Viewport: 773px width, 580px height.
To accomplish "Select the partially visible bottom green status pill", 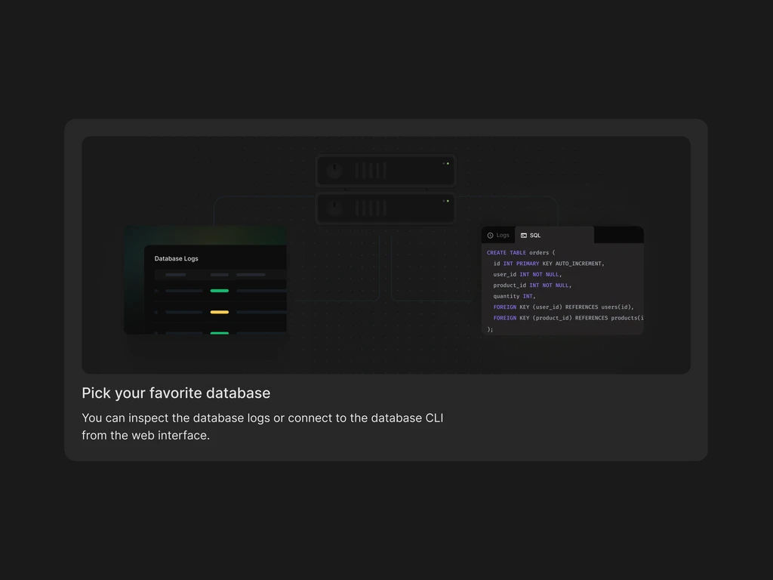I will [220, 333].
